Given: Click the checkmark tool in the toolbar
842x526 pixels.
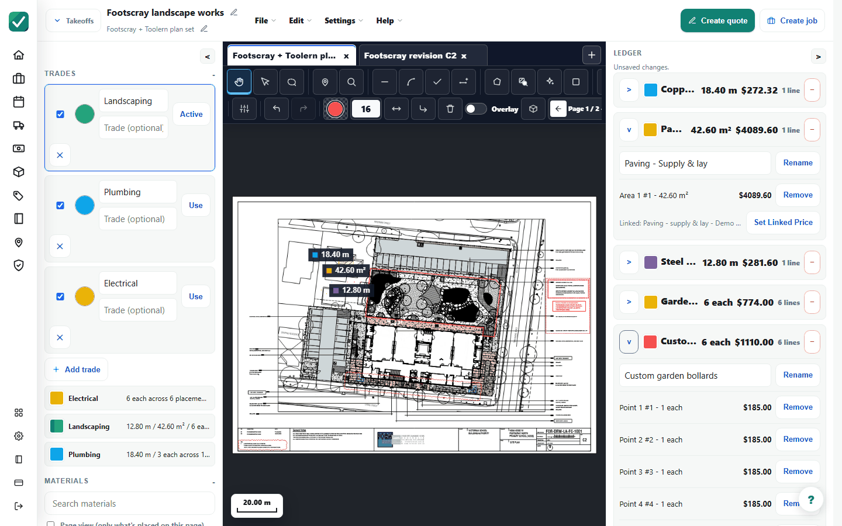Looking at the screenshot, I should (437, 82).
